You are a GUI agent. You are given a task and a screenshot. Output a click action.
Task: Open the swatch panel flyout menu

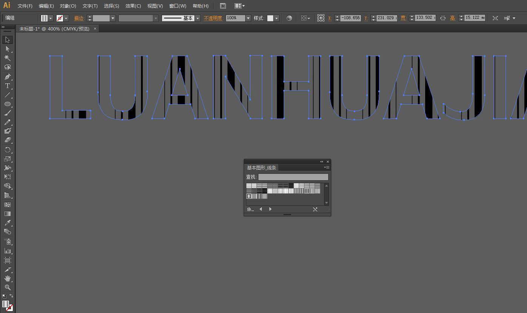coord(327,167)
